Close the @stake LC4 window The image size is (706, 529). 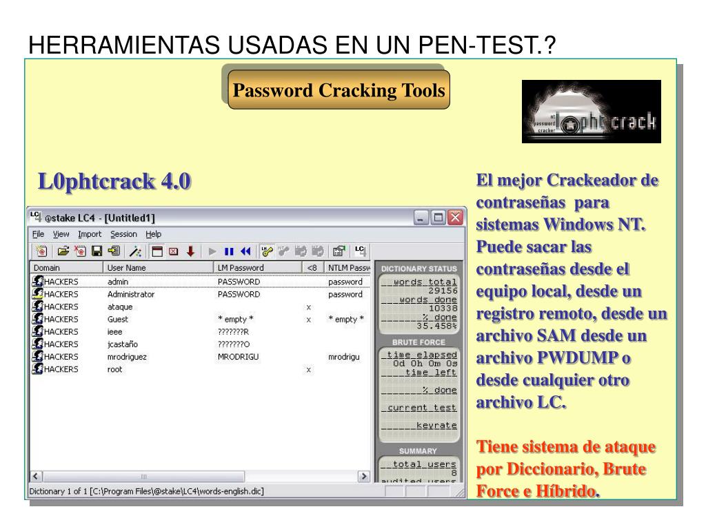[x=455, y=218]
